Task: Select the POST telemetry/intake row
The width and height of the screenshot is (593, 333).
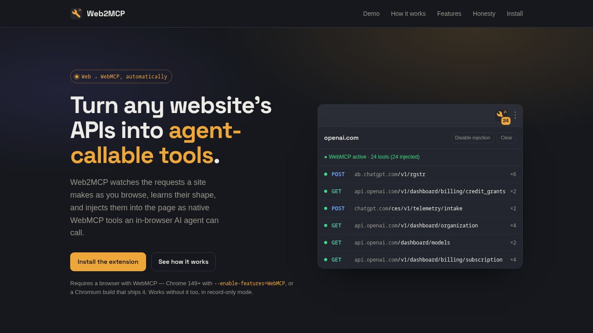Action: pos(420,209)
